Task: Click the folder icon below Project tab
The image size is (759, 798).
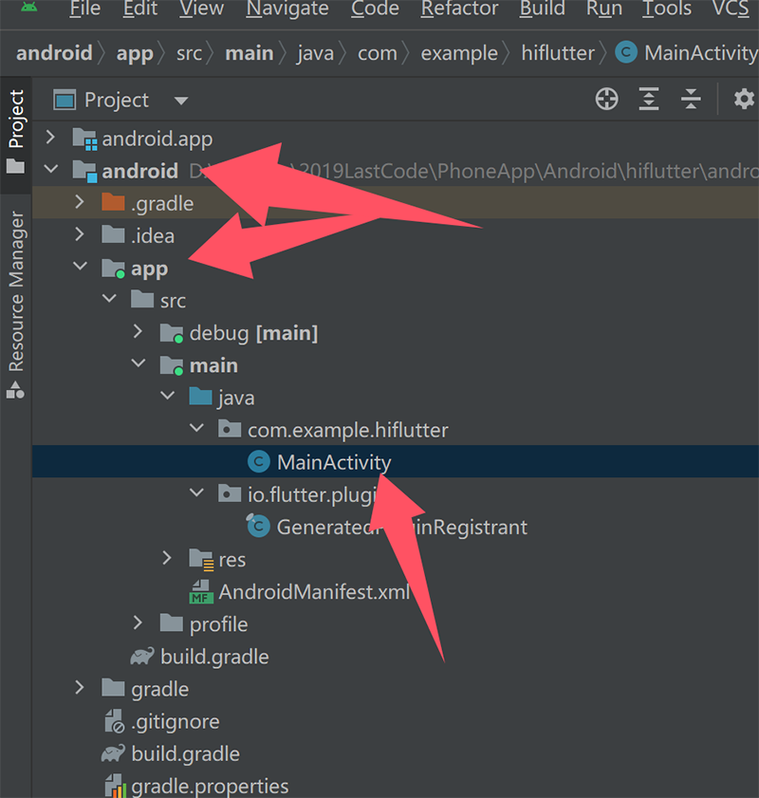Action: tap(15, 166)
